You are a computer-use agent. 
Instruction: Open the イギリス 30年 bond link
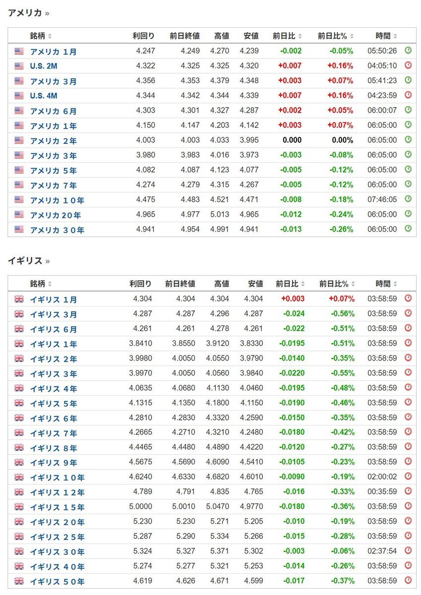point(57,552)
